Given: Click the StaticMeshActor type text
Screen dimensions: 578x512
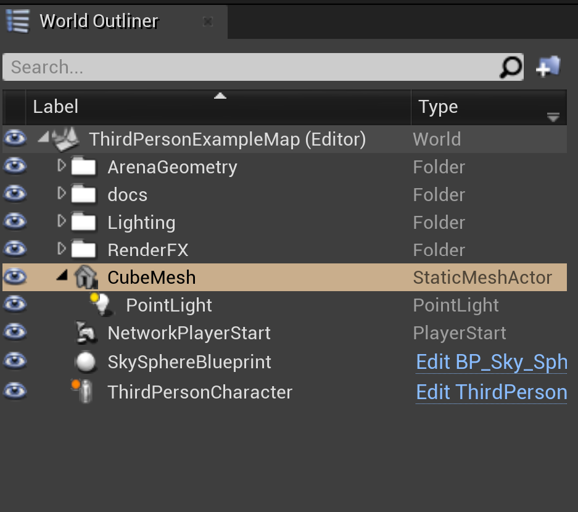Looking at the screenshot, I should point(482,278).
